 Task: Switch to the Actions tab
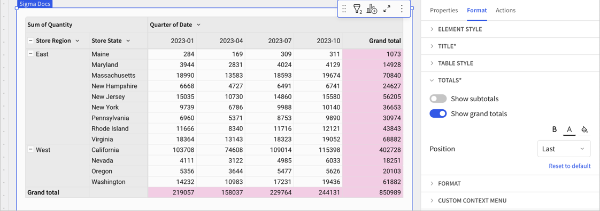point(505,10)
